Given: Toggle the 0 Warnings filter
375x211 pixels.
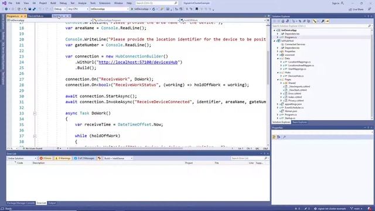Looking at the screenshot, I should pyautogui.click(x=63, y=158).
